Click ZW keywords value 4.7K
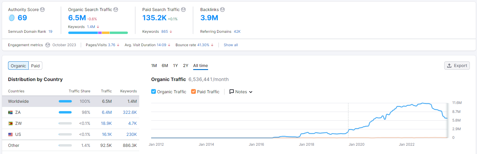Screen dimensions: 477x154 click(x=132, y=123)
